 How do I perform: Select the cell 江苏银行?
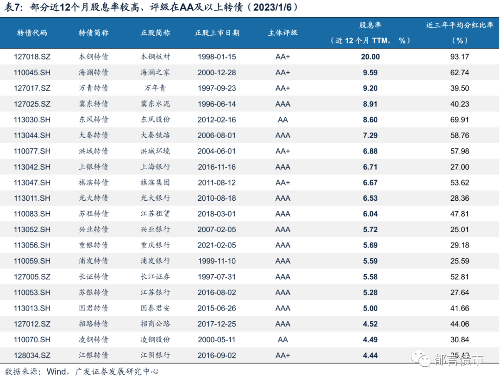(155, 293)
